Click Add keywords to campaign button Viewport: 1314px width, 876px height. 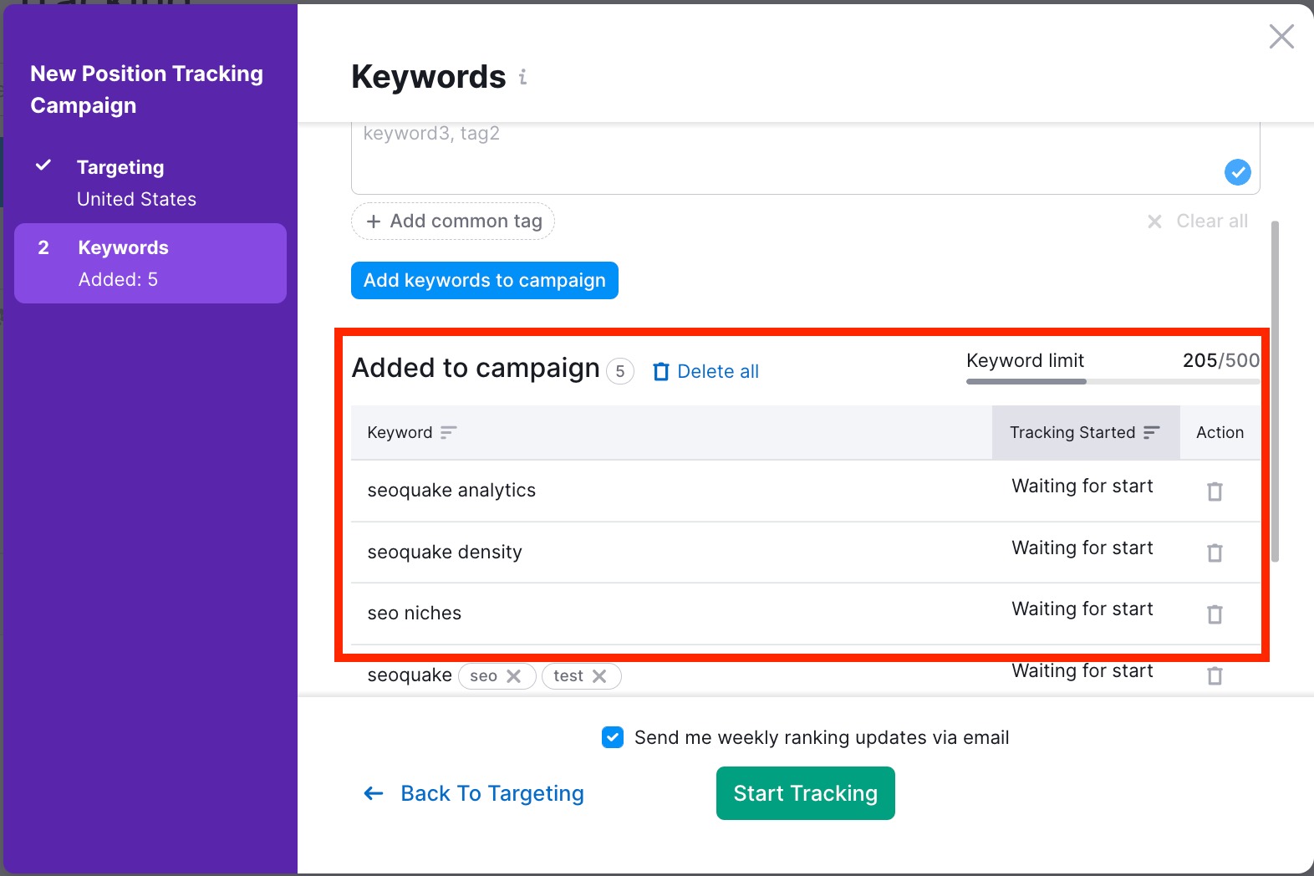[x=485, y=281]
